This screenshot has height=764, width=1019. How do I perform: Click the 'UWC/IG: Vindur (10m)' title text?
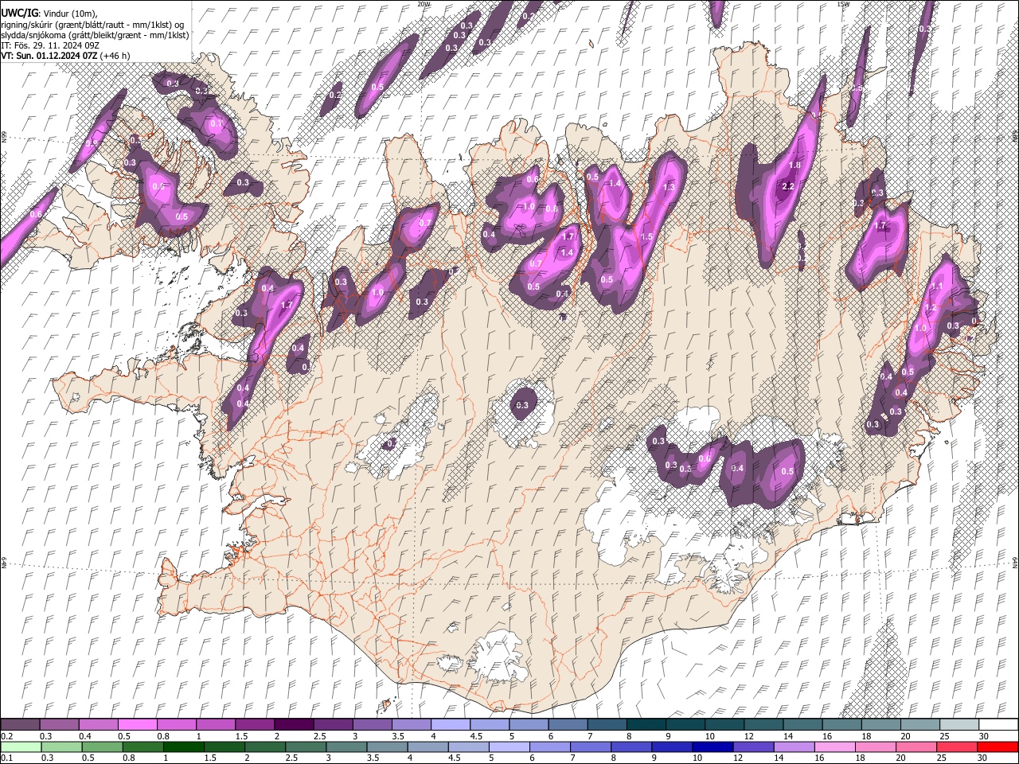click(49, 13)
